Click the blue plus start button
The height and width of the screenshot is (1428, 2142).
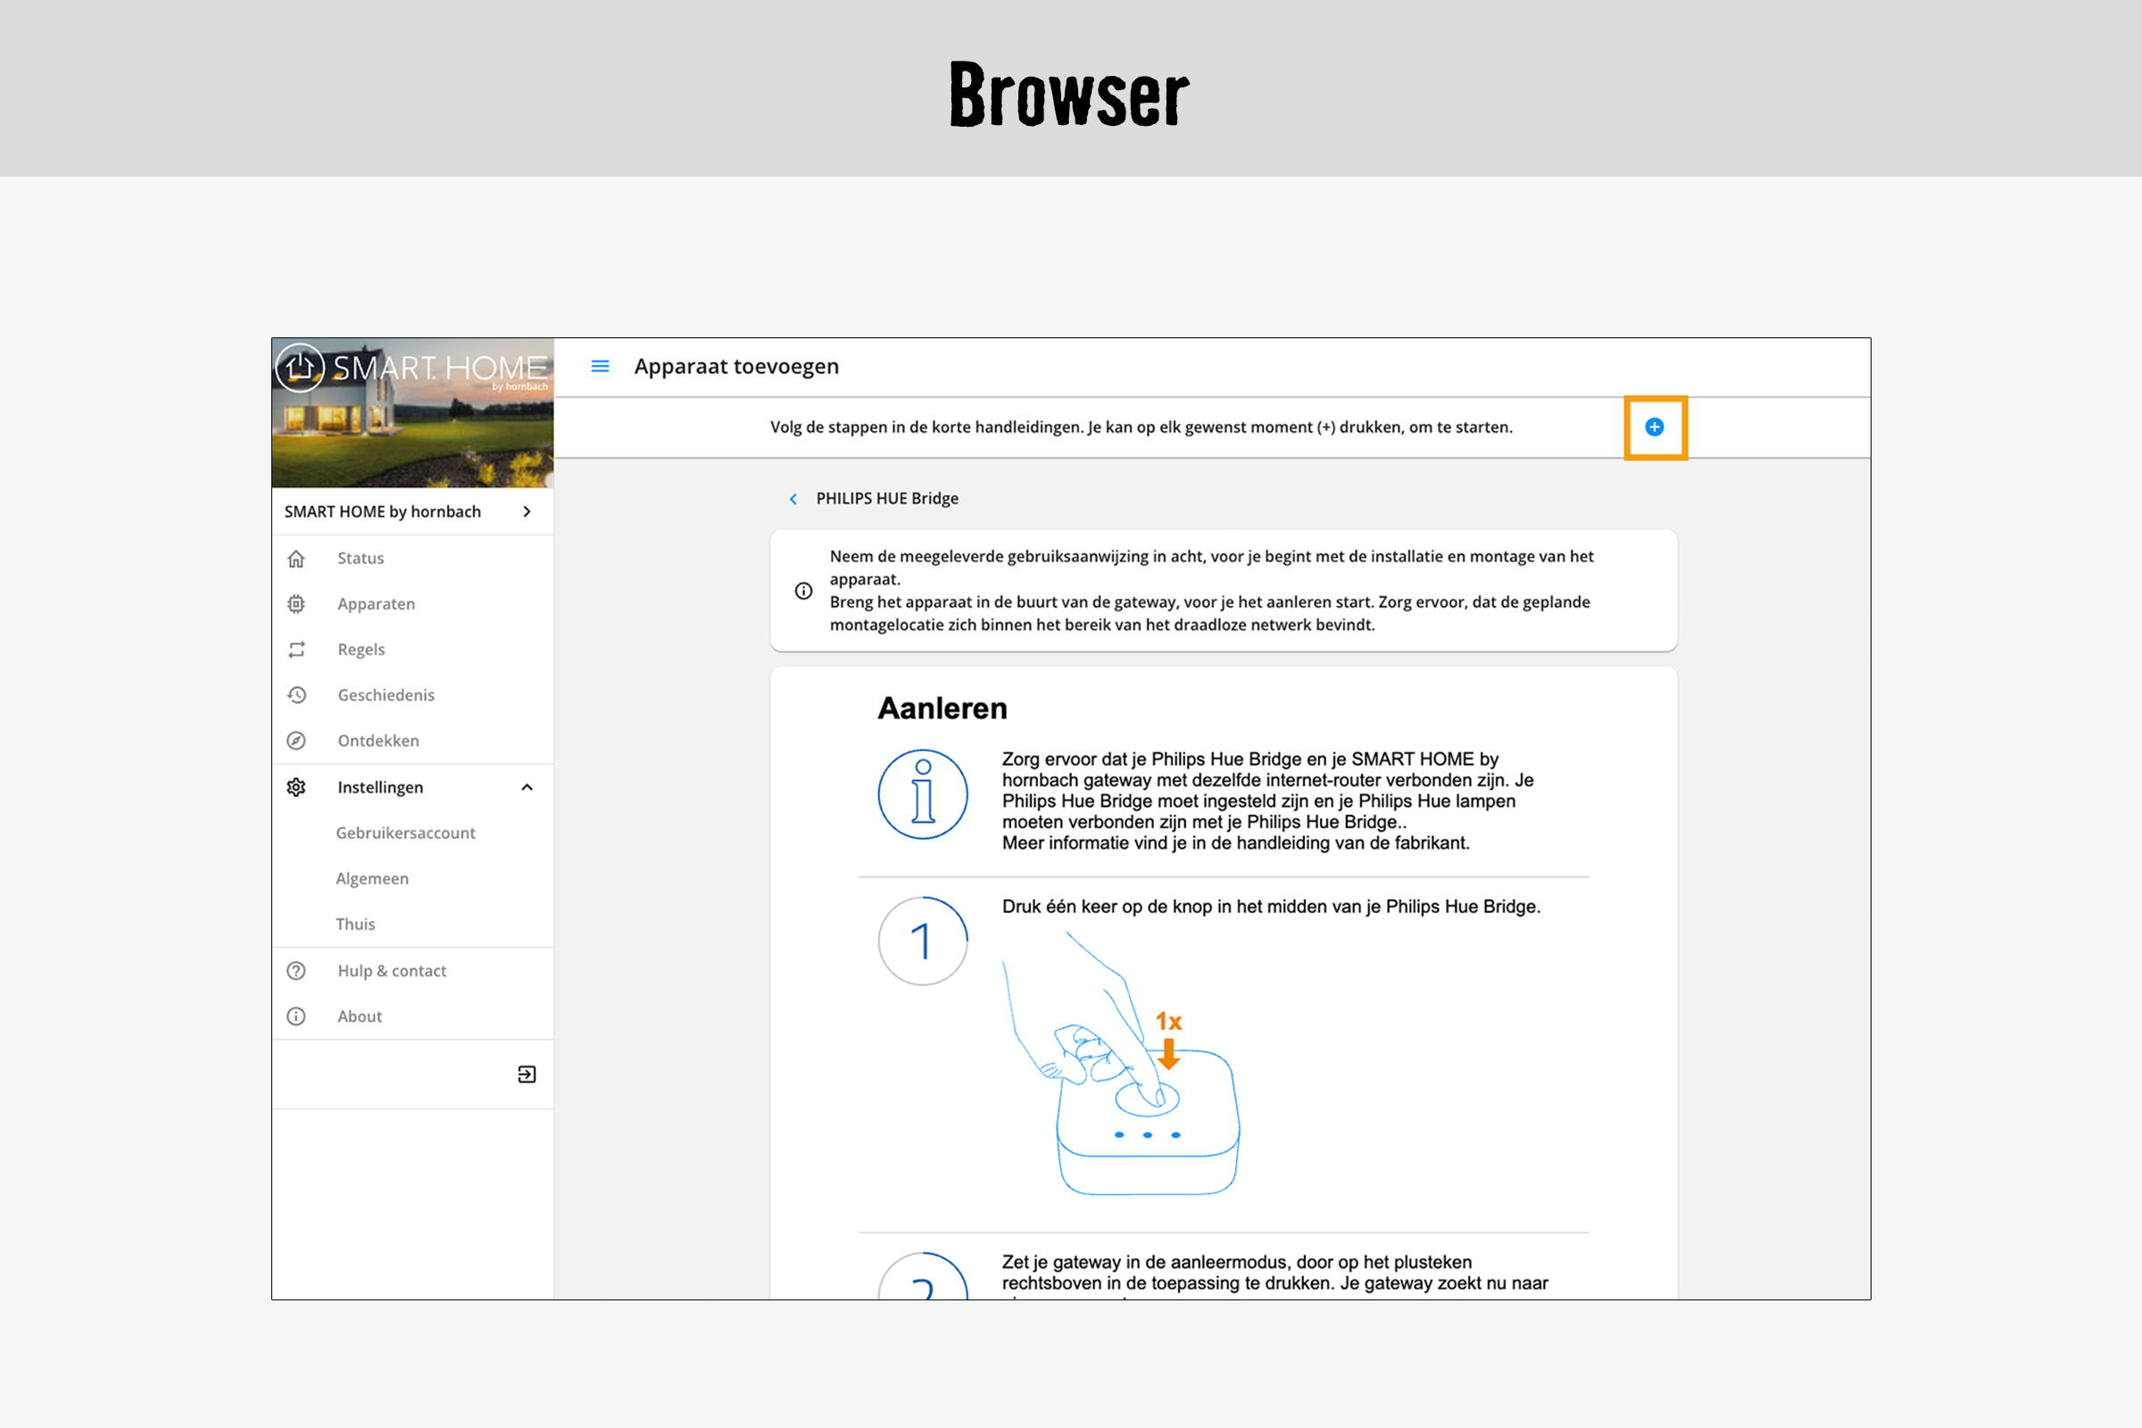click(1655, 428)
